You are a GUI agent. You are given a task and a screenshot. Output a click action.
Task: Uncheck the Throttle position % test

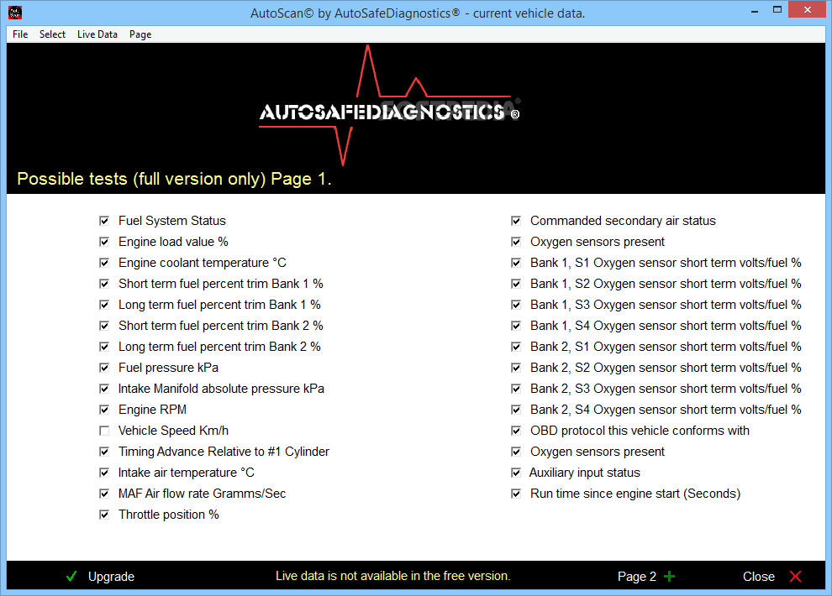coord(104,514)
